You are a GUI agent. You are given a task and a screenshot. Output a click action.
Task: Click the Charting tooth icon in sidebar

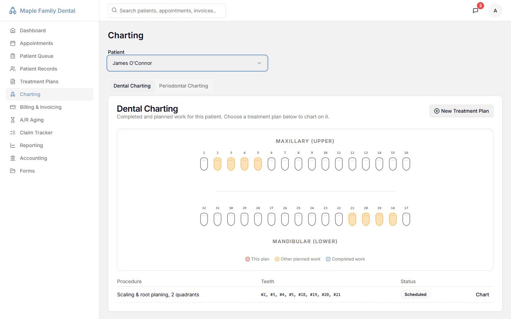13,94
